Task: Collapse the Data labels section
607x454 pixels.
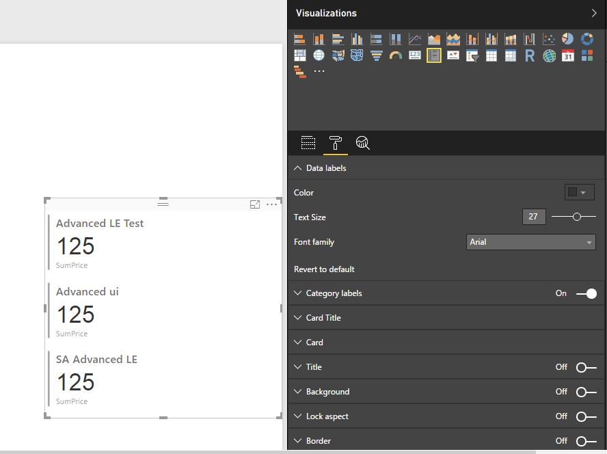Action: (297, 168)
